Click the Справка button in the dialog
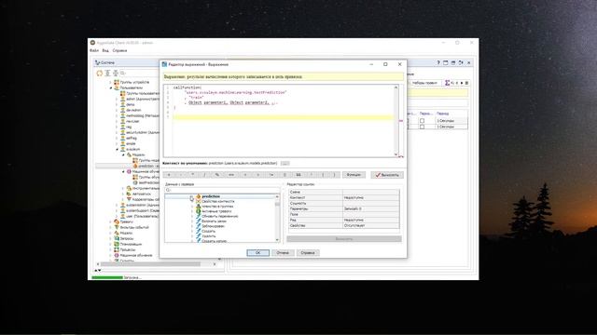This screenshot has width=597, height=335. pyautogui.click(x=308, y=252)
